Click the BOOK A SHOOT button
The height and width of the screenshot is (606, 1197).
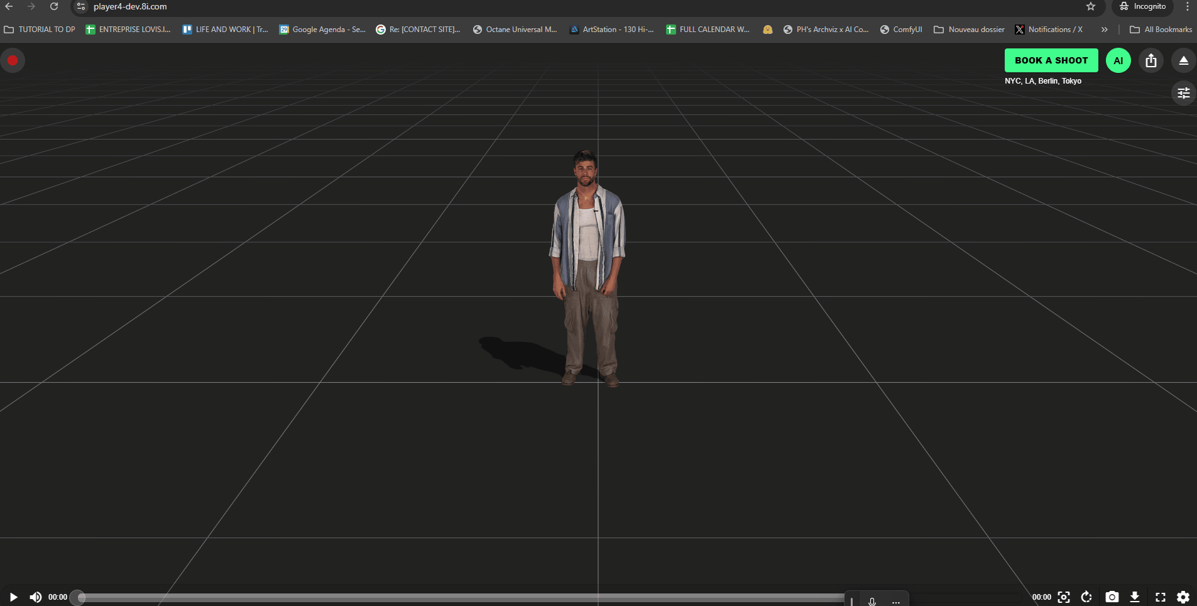(1051, 60)
